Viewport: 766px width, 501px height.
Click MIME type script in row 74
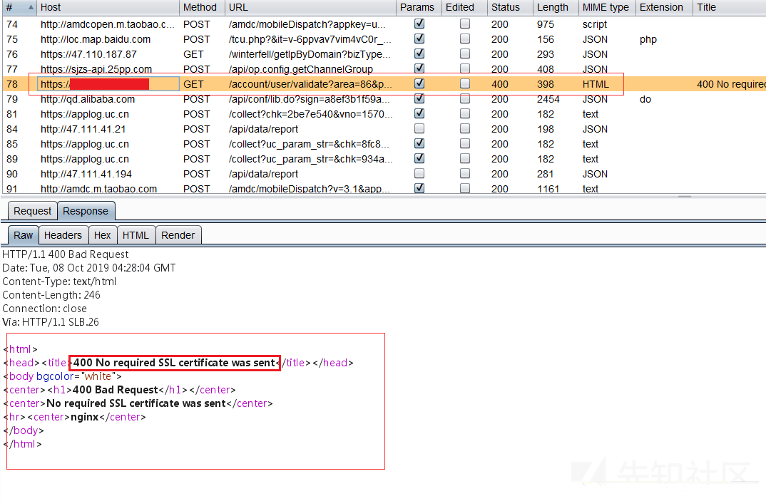tap(595, 24)
